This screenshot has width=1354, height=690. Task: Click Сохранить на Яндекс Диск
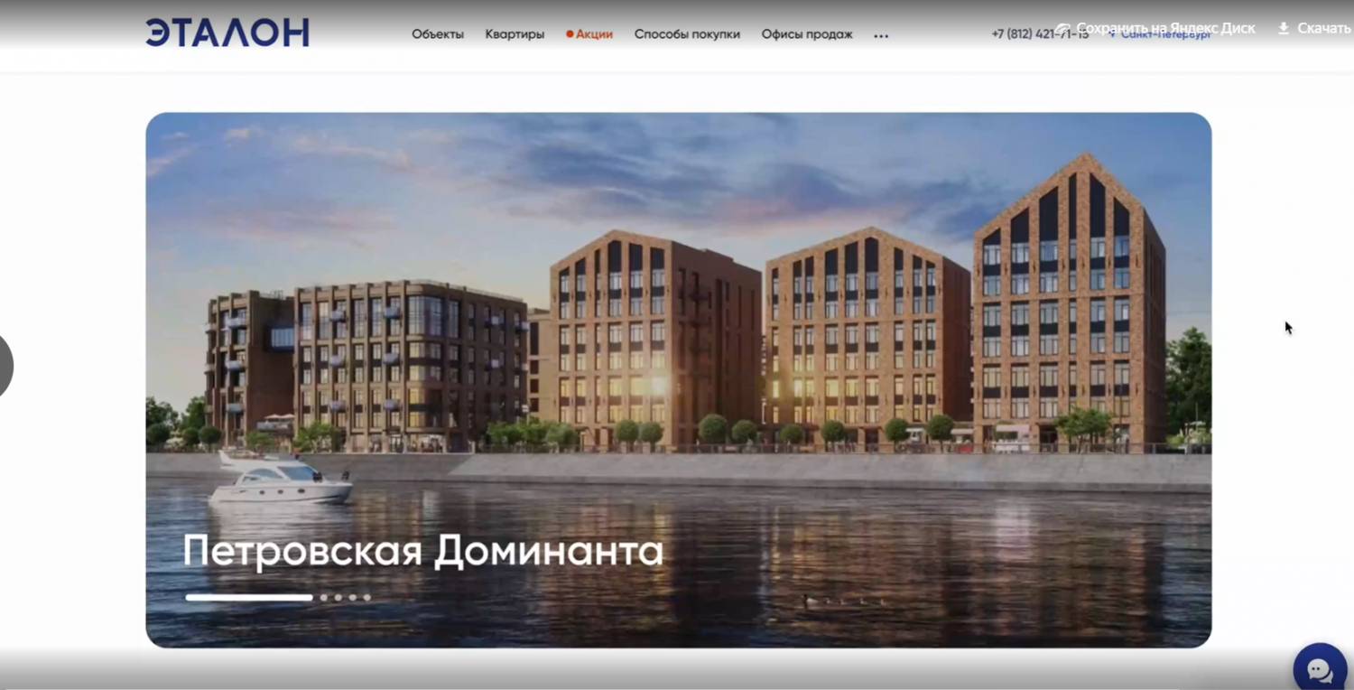[x=1165, y=28]
